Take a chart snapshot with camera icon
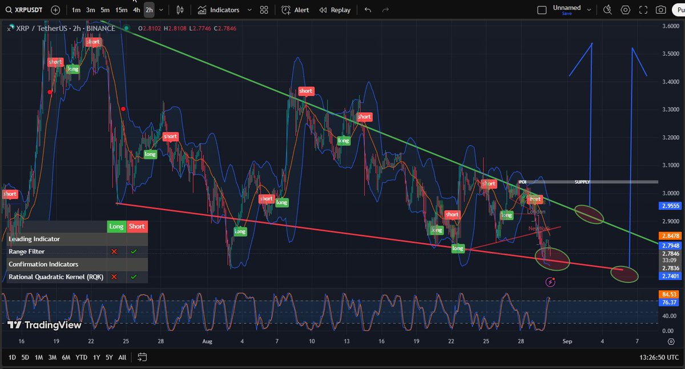This screenshot has width=685, height=369. [660, 10]
